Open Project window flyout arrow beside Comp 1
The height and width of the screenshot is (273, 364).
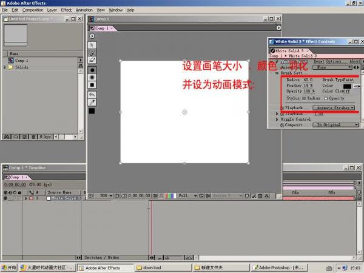point(81,60)
